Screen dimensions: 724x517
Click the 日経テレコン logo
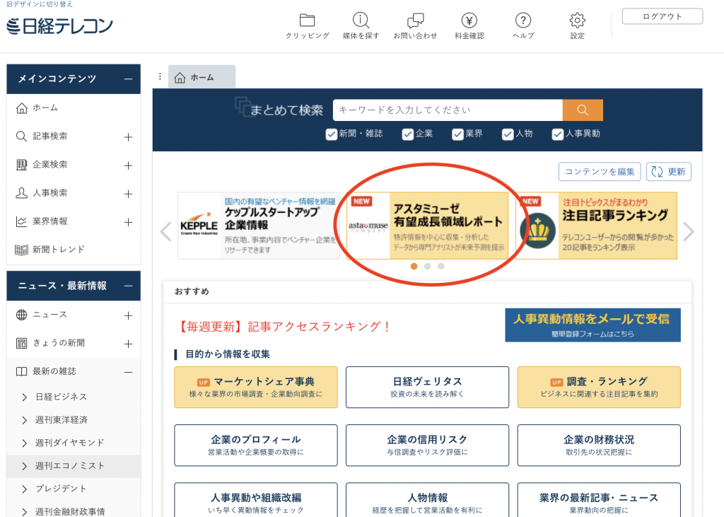pyautogui.click(x=60, y=26)
